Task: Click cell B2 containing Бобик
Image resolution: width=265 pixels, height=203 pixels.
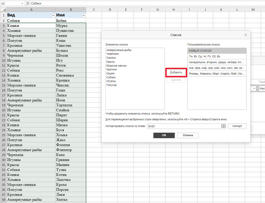Action: tap(70, 21)
